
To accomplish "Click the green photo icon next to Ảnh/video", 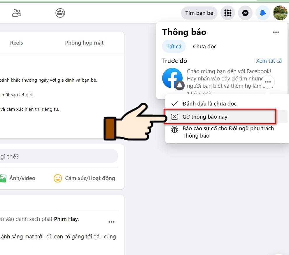I will tap(3, 178).
